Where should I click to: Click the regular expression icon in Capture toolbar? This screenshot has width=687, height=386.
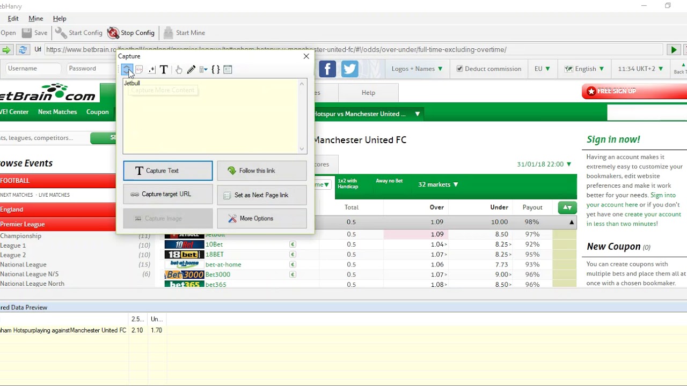151,69
